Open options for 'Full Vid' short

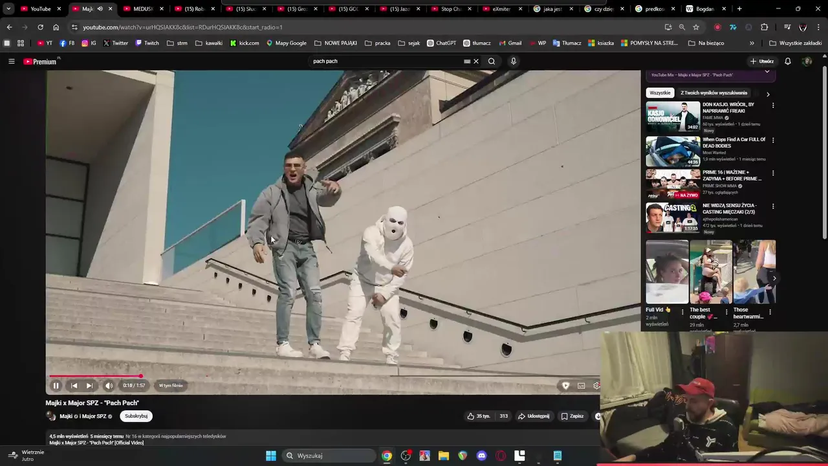682,312
